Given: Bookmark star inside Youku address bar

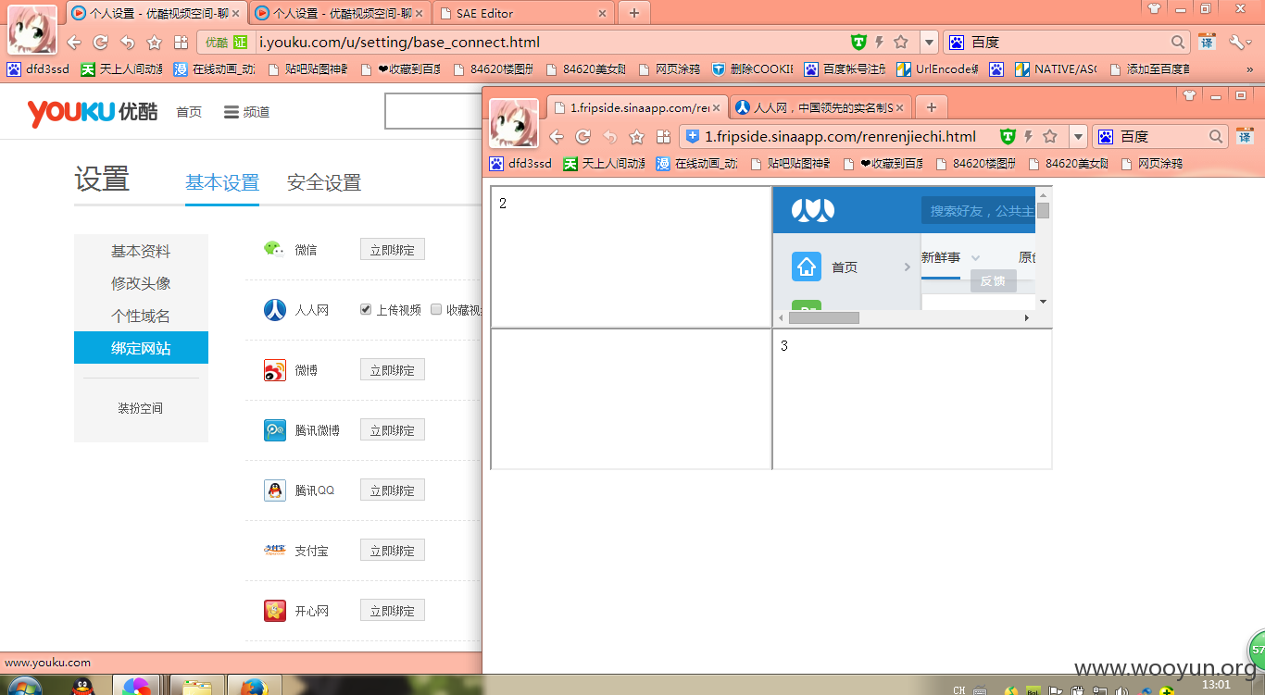Looking at the screenshot, I should tap(901, 42).
